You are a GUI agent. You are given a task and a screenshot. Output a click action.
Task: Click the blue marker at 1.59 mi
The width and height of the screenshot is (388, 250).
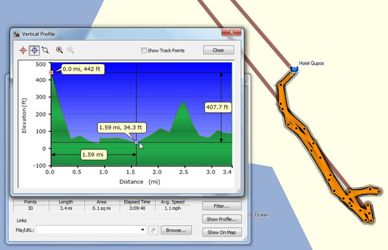(x=136, y=142)
